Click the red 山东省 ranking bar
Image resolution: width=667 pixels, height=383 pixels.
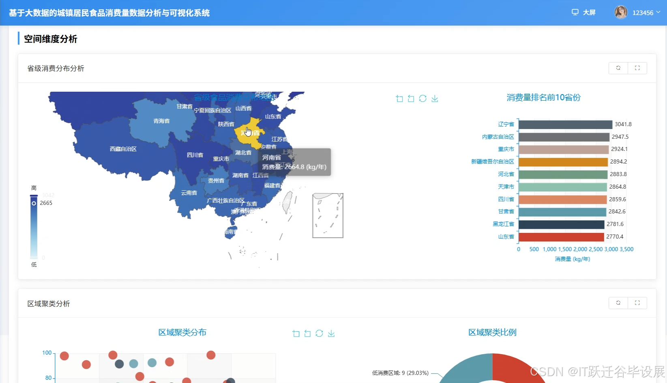[x=561, y=237]
